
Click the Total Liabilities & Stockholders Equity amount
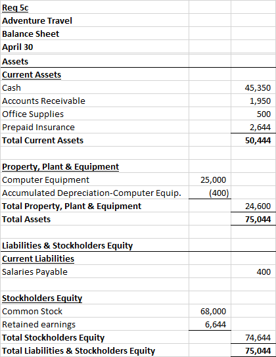(258, 351)
